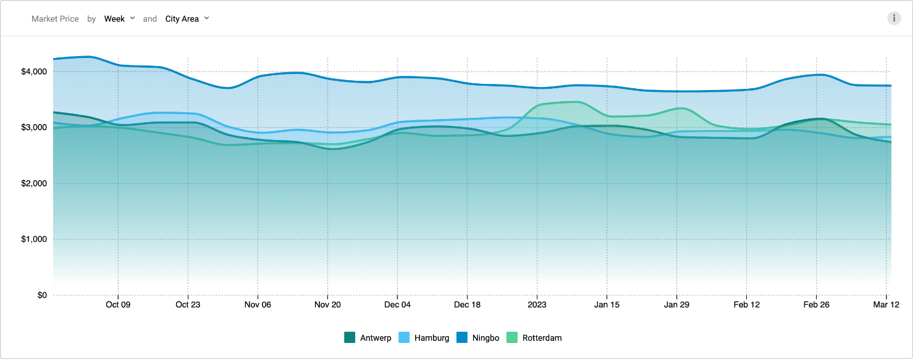Open the City Area dropdown

[x=187, y=19]
